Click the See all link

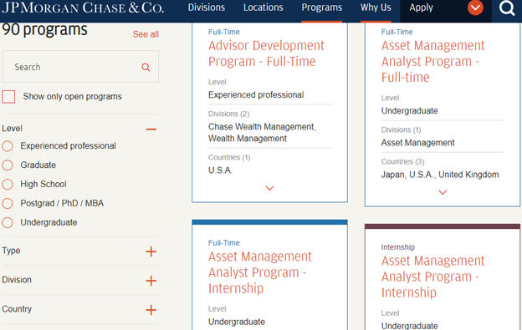pos(146,34)
